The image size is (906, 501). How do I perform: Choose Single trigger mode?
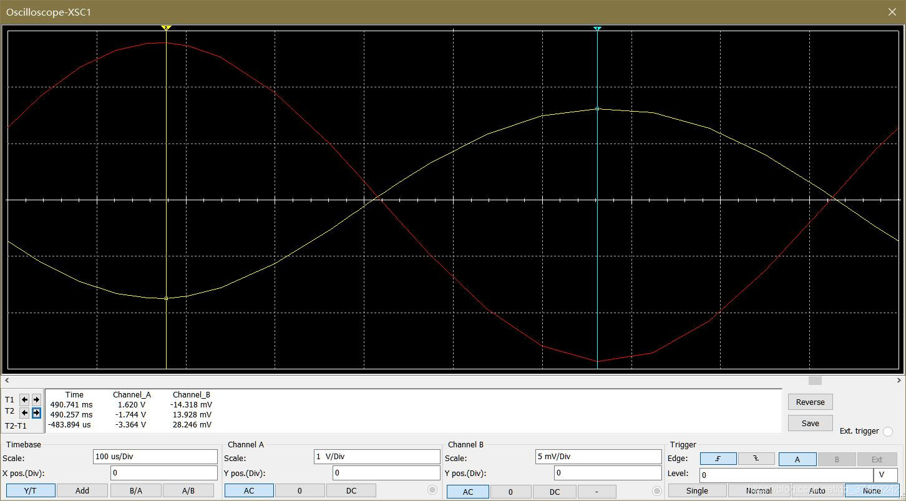697,490
